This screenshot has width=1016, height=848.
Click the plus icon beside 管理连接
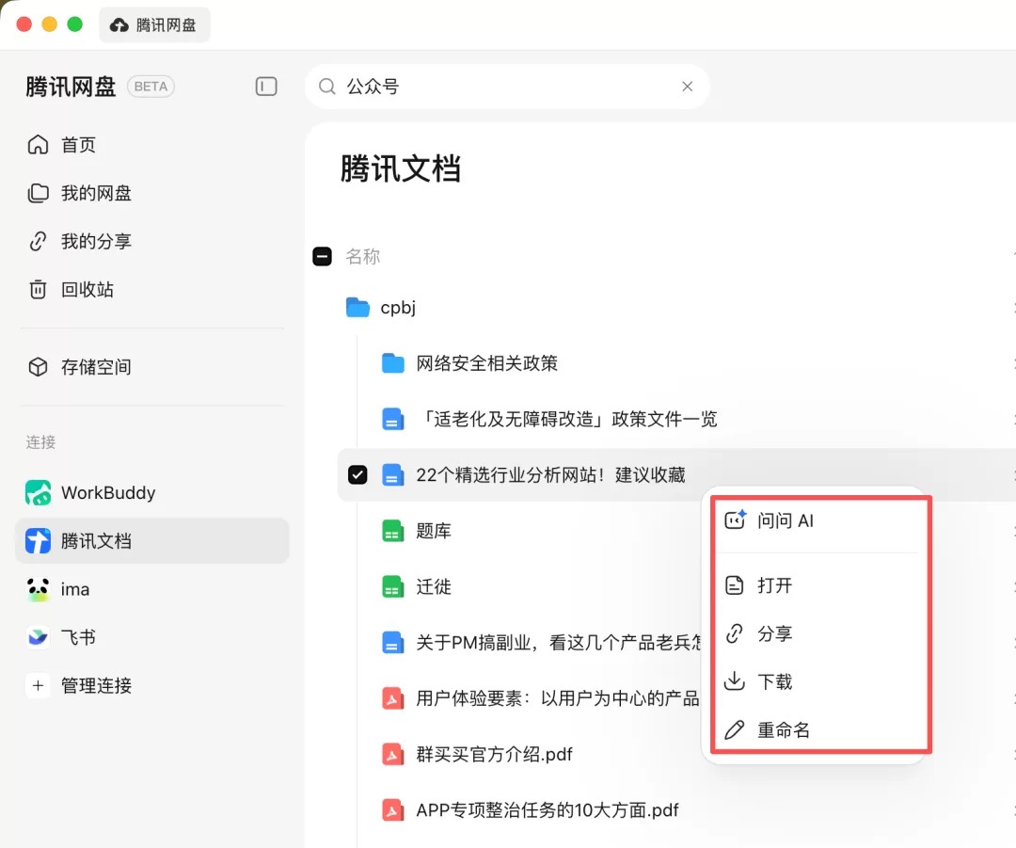point(38,685)
